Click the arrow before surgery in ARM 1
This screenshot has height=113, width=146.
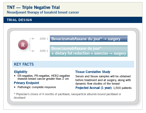tap(105, 39)
